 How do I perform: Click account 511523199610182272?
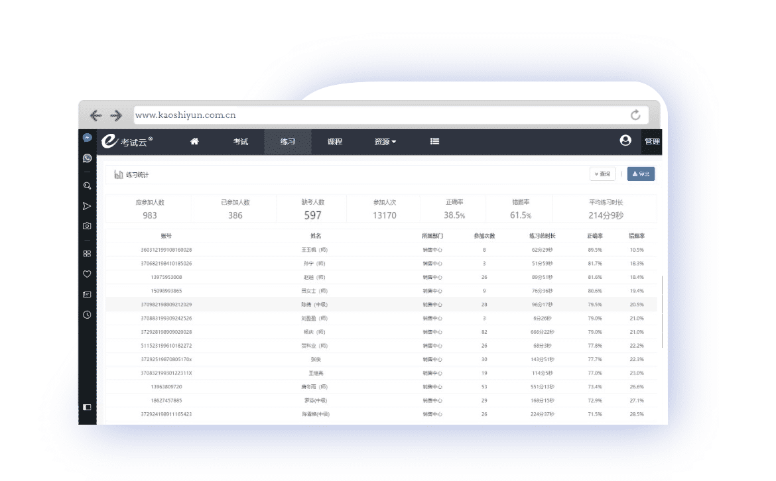tap(166, 346)
